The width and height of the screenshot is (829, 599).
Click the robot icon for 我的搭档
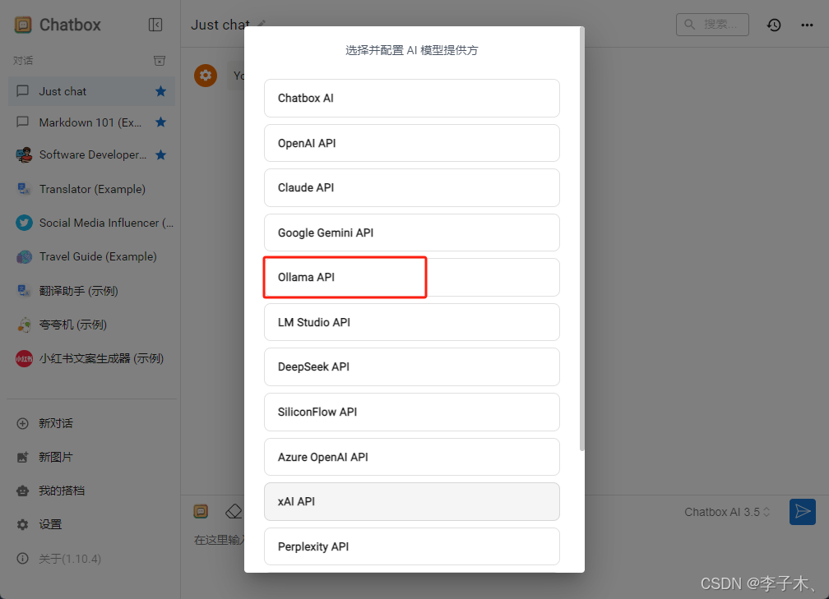point(23,491)
